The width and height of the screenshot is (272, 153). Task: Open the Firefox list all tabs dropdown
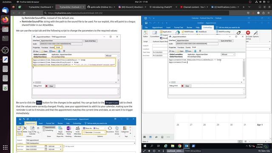[249, 7]
